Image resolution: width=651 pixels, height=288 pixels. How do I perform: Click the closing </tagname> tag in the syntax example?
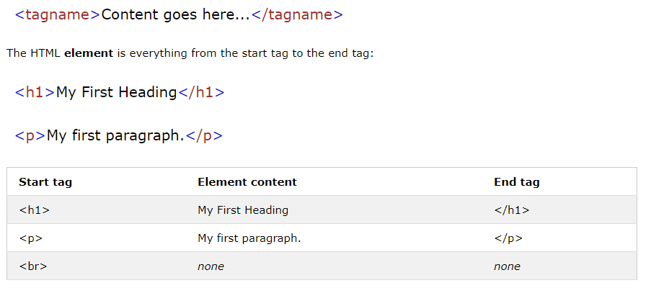297,15
